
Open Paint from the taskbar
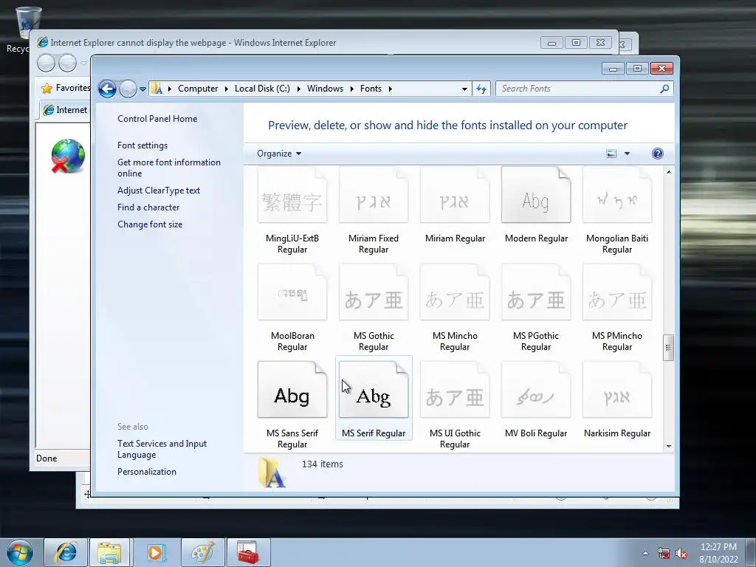pos(202,552)
